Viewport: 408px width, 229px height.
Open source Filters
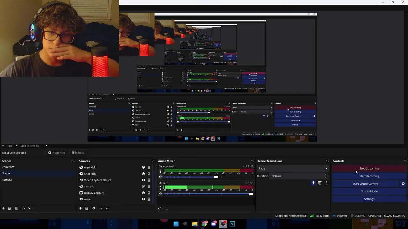pyautogui.click(x=78, y=153)
